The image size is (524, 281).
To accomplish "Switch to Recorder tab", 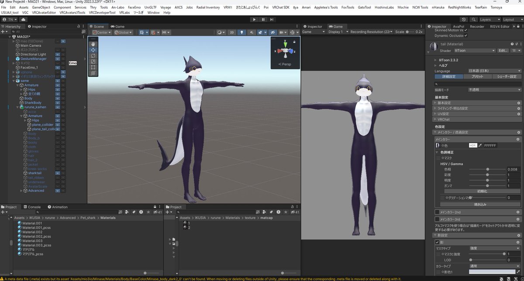I will [477, 27].
